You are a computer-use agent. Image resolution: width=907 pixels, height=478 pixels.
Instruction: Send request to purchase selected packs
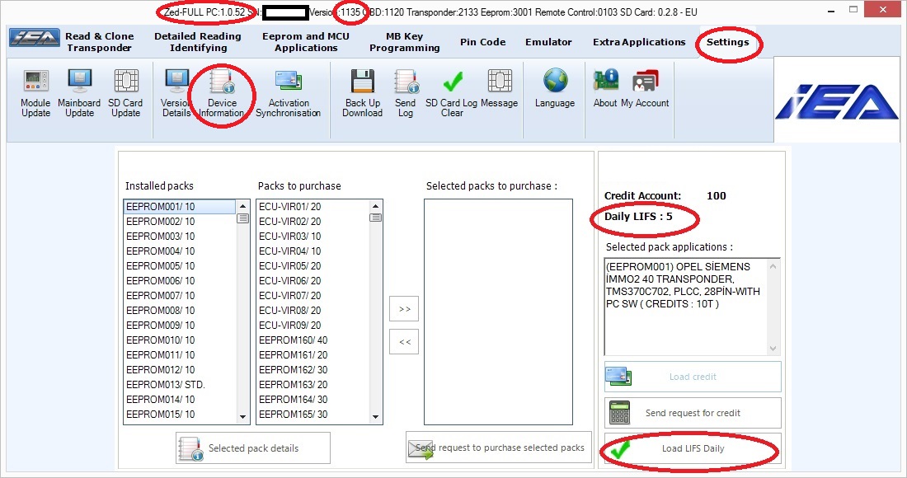point(499,448)
